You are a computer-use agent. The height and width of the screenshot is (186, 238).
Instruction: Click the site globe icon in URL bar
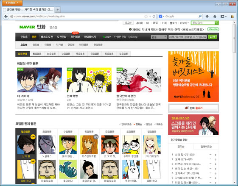tap(11, 17)
